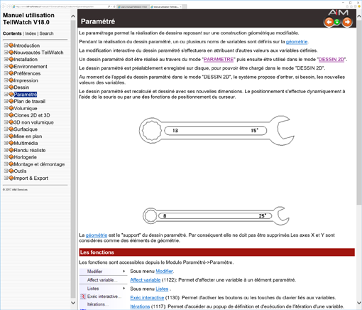Go to the next topic with the orange right arrow
This screenshot has width=362, height=310.
point(347,22)
